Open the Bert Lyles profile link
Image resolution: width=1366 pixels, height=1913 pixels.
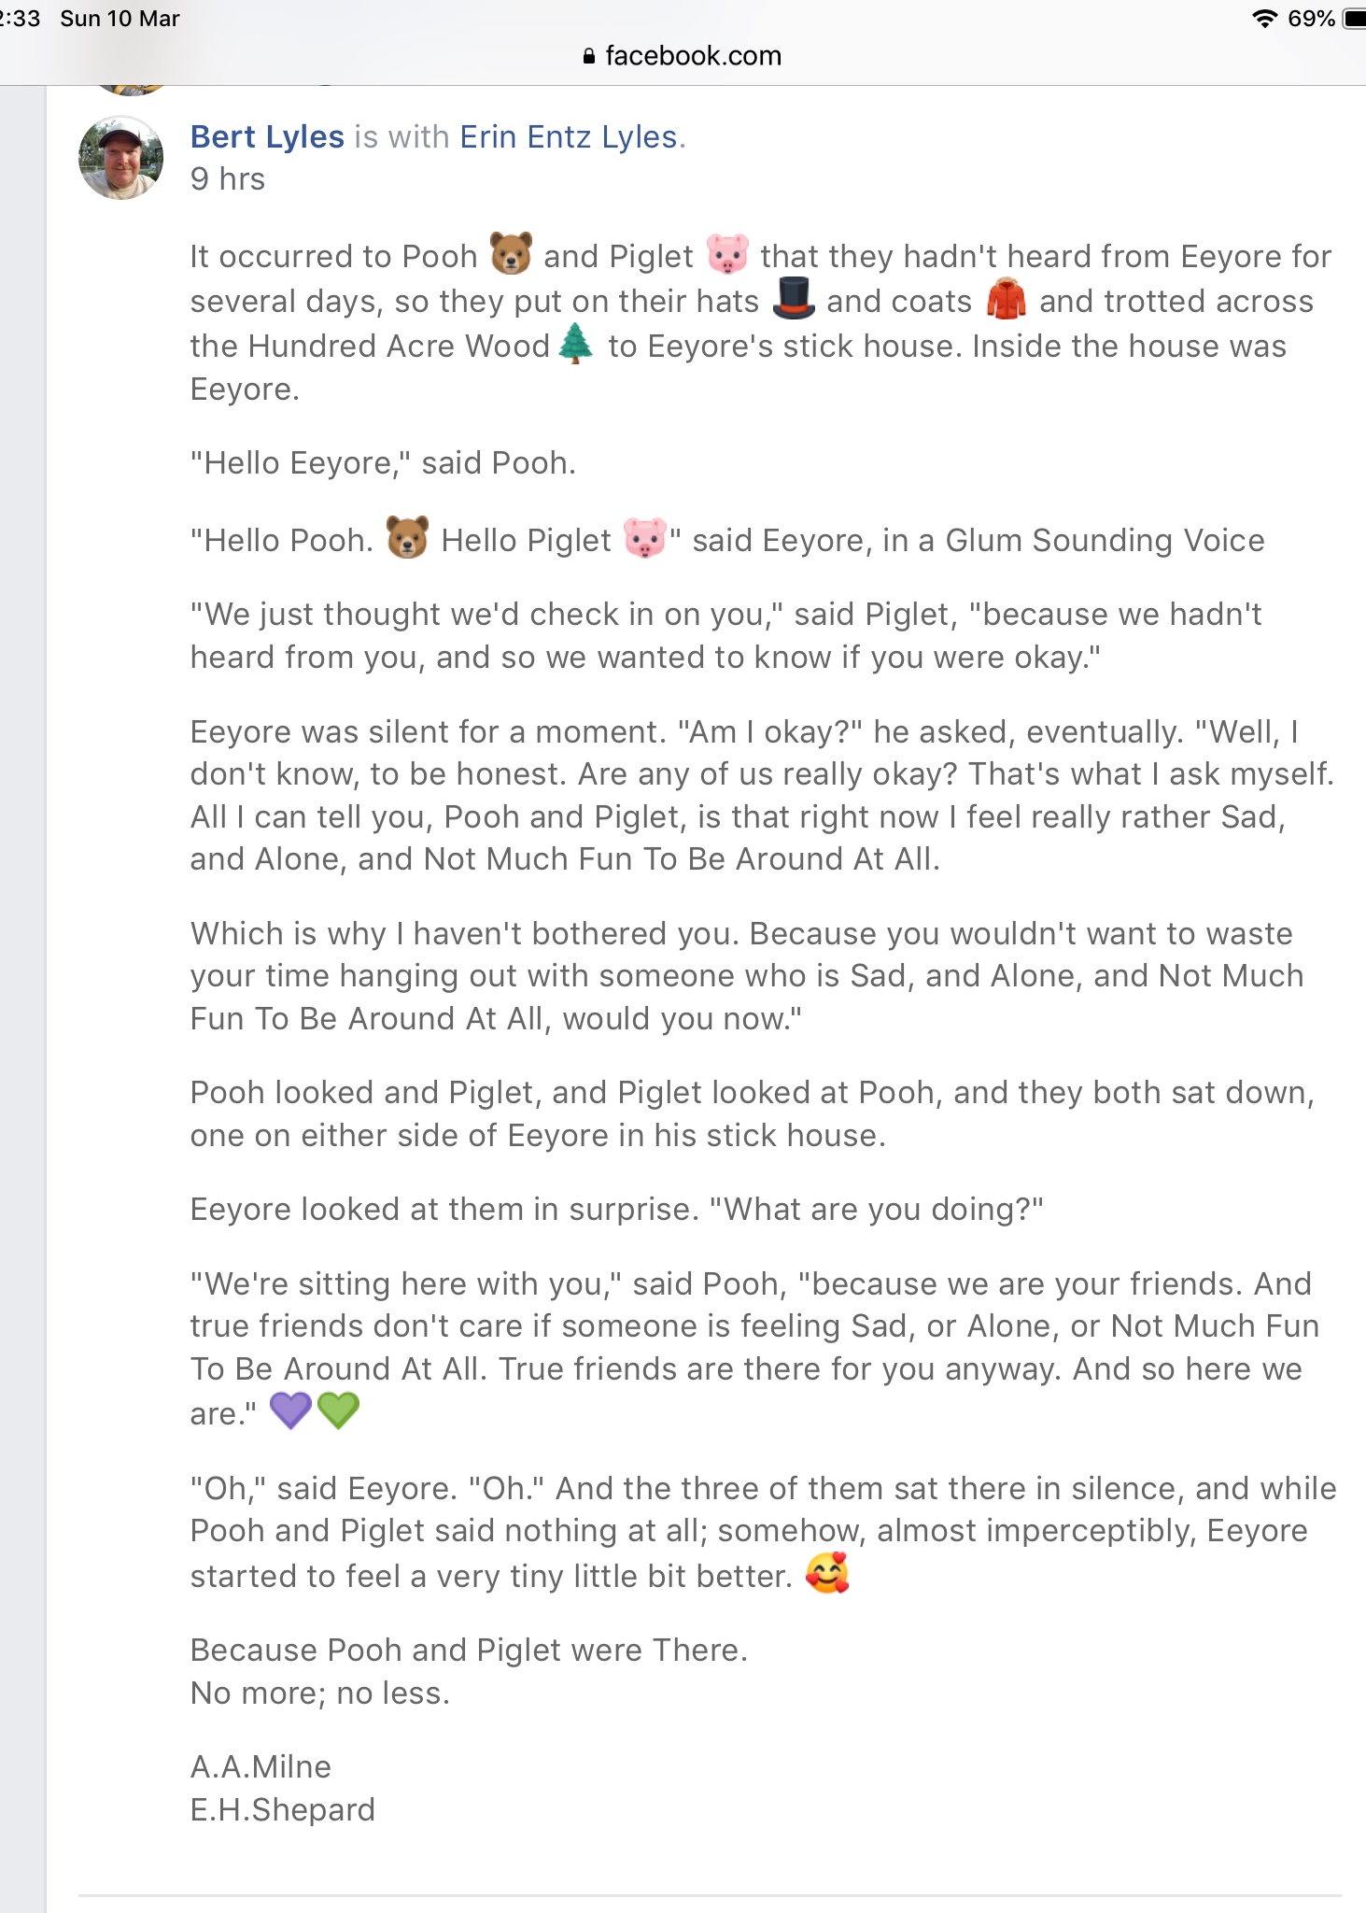pos(267,136)
